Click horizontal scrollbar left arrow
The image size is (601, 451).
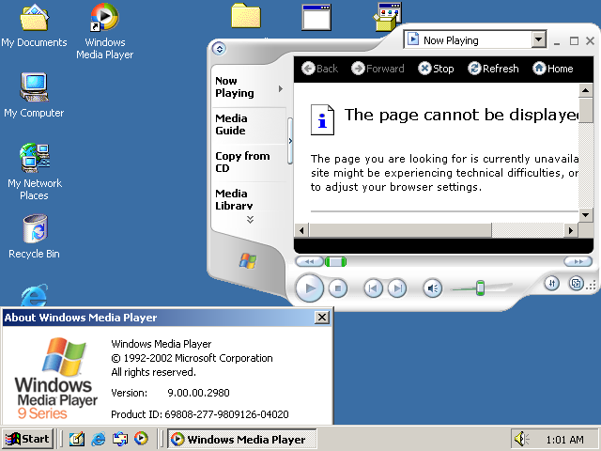[x=301, y=230]
